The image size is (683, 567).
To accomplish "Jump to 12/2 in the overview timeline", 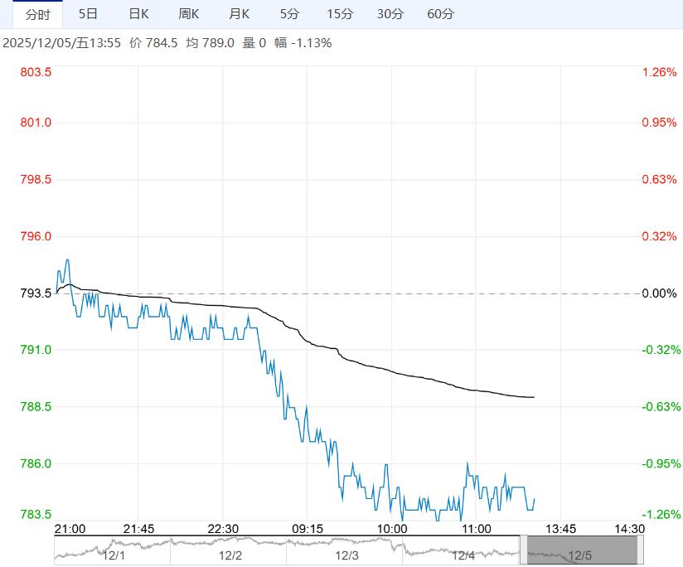I will 230,555.
